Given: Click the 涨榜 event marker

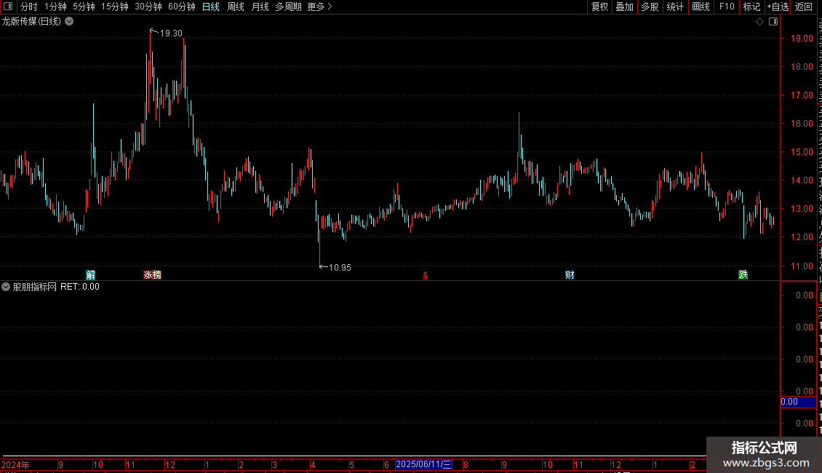Looking at the screenshot, I should (x=153, y=275).
